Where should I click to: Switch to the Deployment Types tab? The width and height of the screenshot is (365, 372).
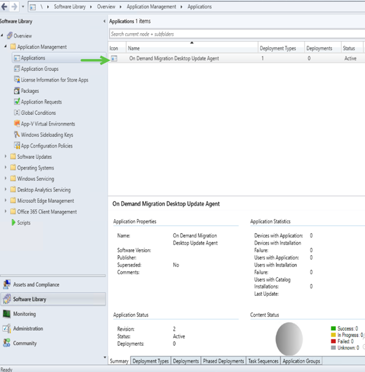coord(151,361)
